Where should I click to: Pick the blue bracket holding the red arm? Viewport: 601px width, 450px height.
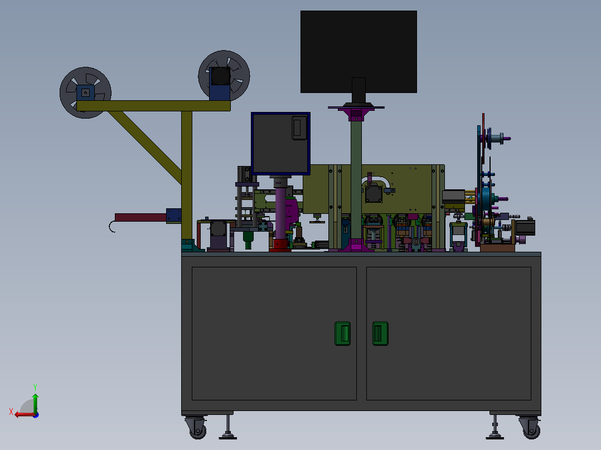pyautogui.click(x=173, y=216)
